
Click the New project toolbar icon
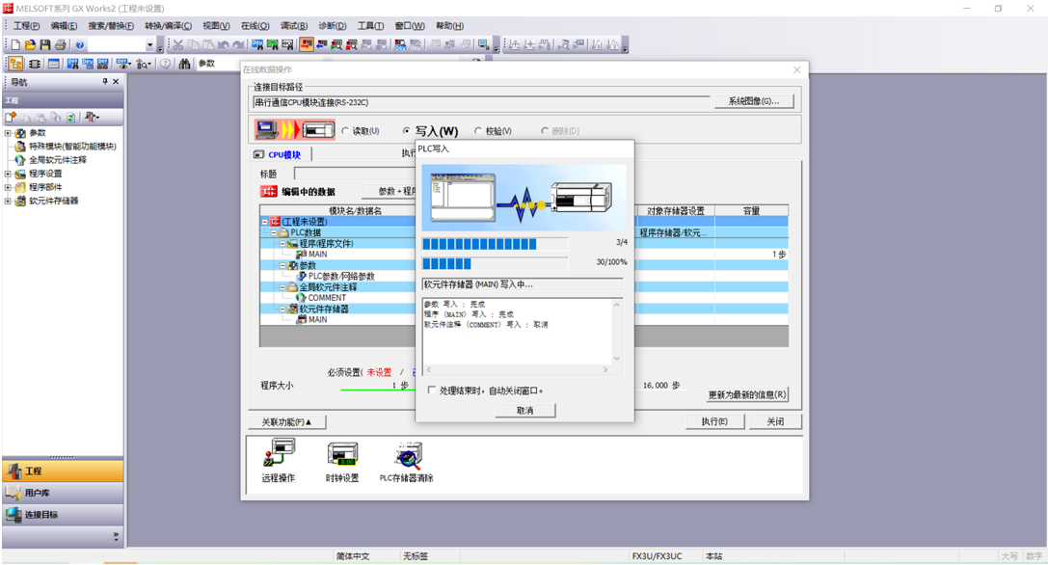coord(15,44)
